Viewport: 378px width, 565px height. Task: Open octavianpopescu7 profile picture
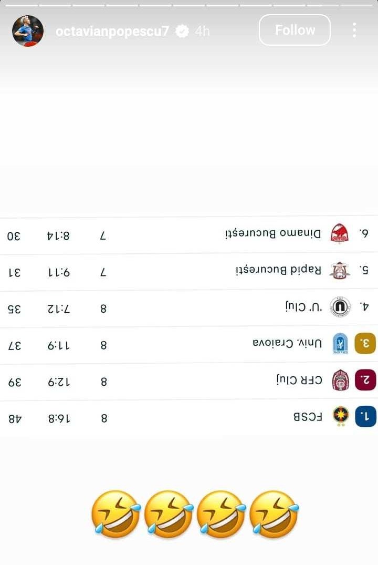28,31
